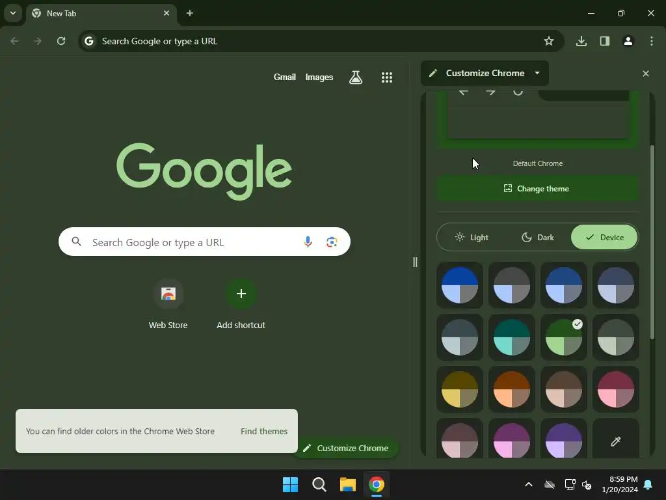The width and height of the screenshot is (666, 500).
Task: Click the Add shortcut button
Action: [x=241, y=305]
